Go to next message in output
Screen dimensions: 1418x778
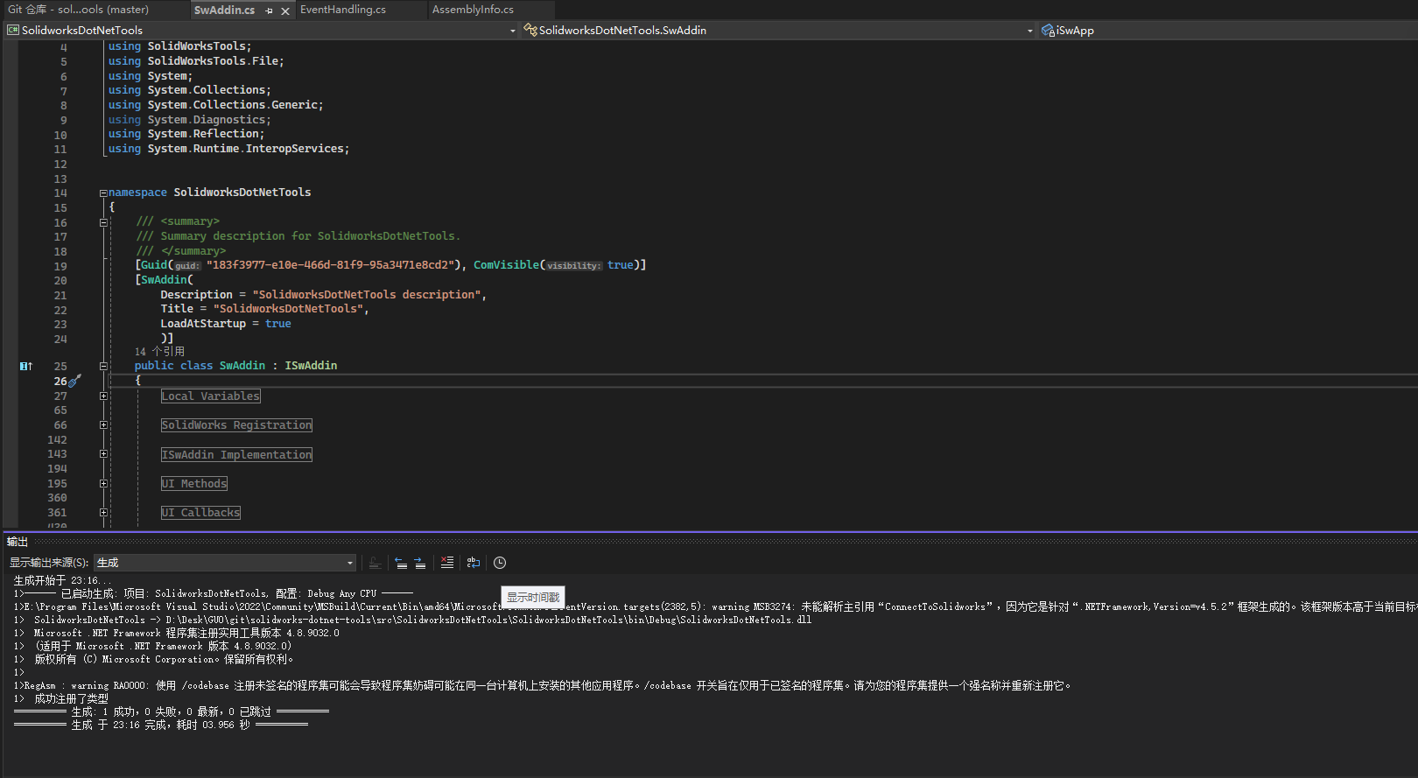pyautogui.click(x=420, y=563)
